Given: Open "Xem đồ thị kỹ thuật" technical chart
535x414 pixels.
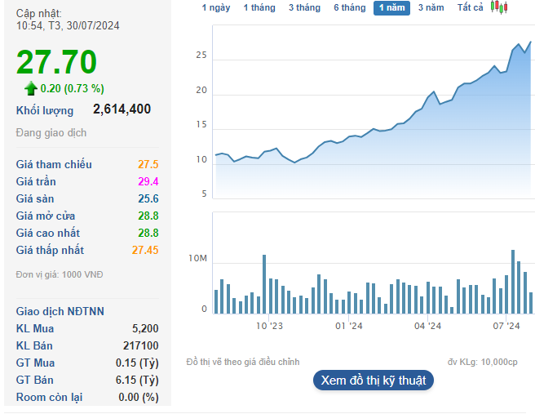Looking at the screenshot, I should (374, 381).
